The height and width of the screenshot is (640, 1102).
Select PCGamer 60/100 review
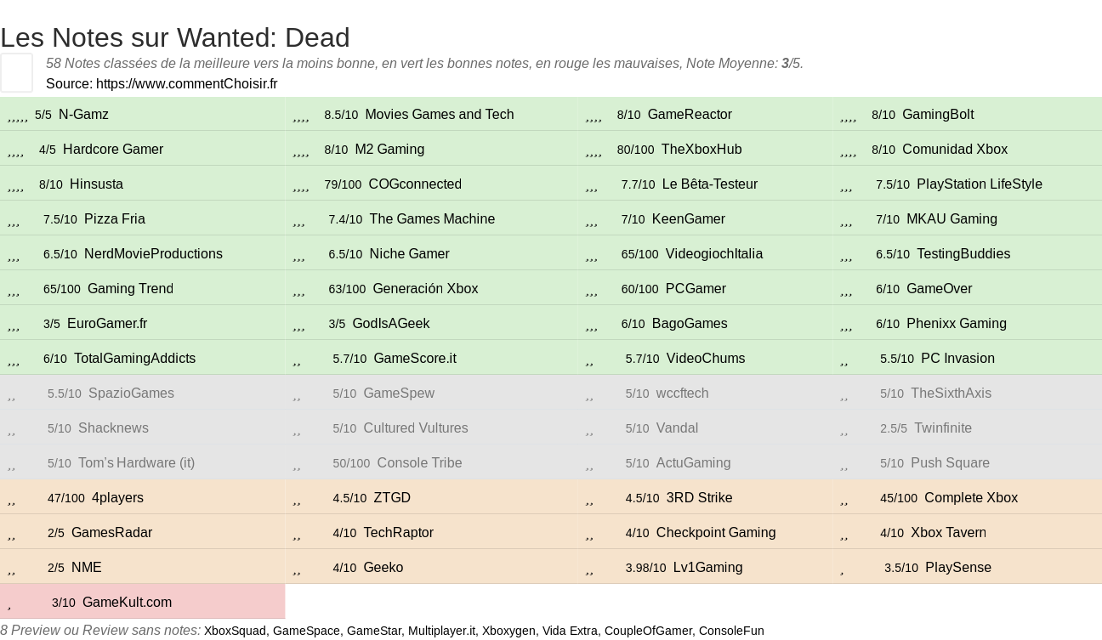coord(696,288)
